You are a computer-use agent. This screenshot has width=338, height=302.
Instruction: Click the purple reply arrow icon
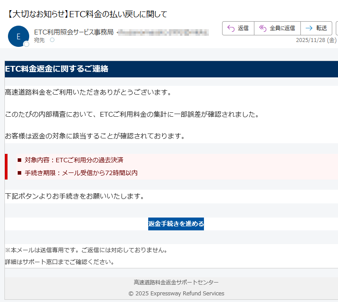pos(230,28)
